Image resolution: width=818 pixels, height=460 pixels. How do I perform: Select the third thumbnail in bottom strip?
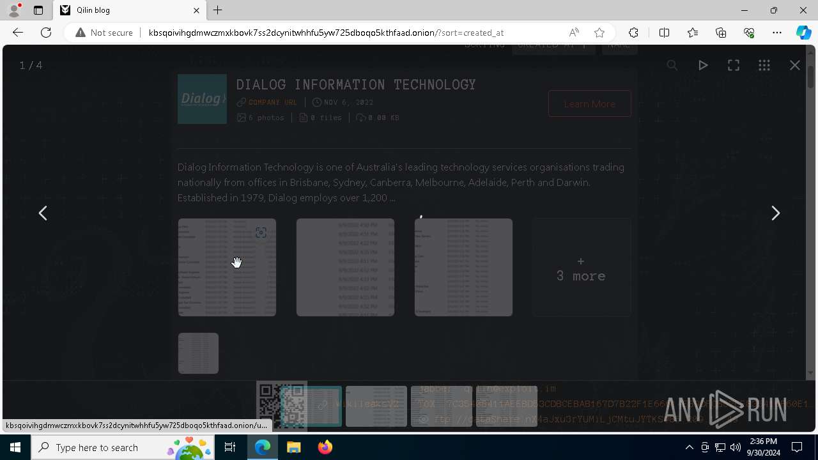click(x=442, y=406)
